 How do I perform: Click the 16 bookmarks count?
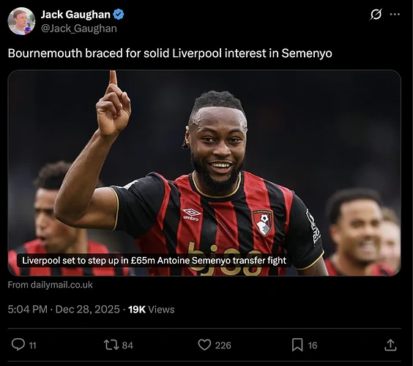[x=313, y=346]
